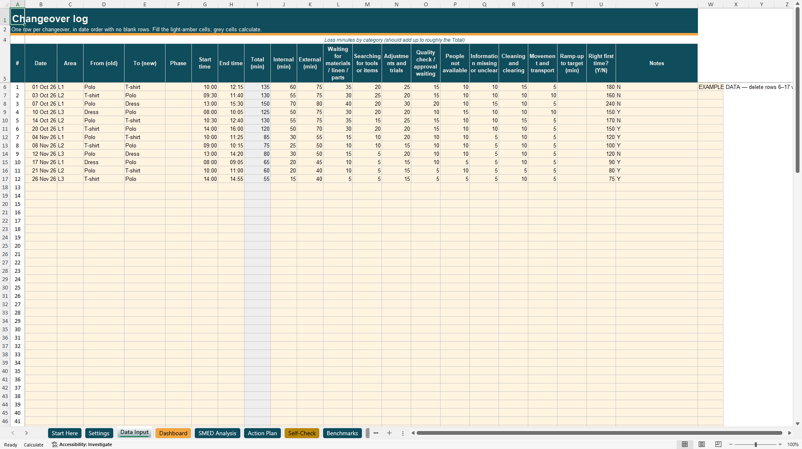Switch to Normal view icon
This screenshot has height=449, width=802.
(685, 444)
